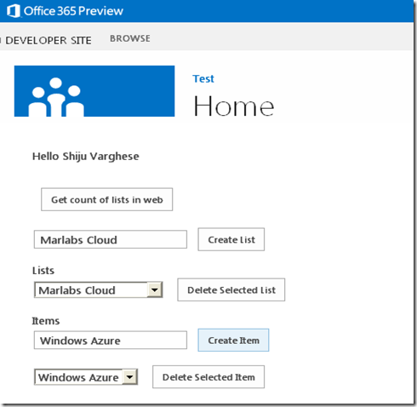Viewport: 417px width, 407px height.
Task: Follow the Test site link
Action: coord(203,78)
